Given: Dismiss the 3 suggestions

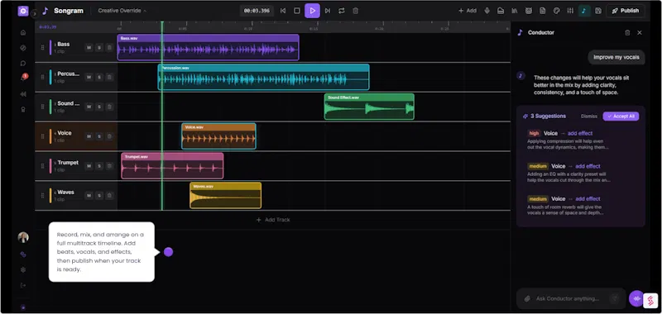Looking at the screenshot, I should click(589, 117).
